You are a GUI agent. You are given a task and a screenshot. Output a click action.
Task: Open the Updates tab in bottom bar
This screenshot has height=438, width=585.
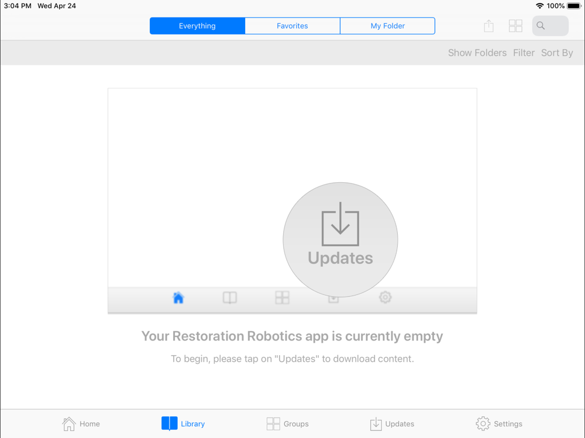point(392,424)
